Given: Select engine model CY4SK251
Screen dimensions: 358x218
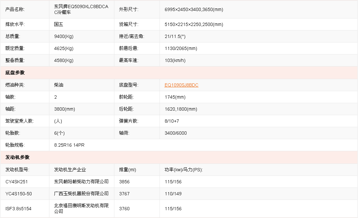Looking at the screenshot, I should 17,182.
